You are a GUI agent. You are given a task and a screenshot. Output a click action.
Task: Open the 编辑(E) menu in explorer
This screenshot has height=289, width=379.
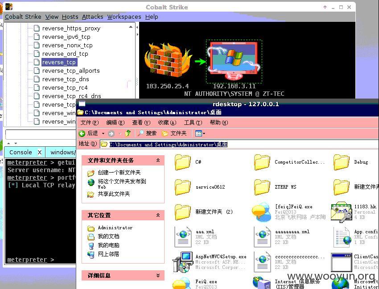tap(115, 123)
